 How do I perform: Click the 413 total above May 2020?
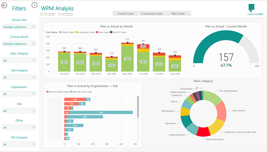coord(127,39)
